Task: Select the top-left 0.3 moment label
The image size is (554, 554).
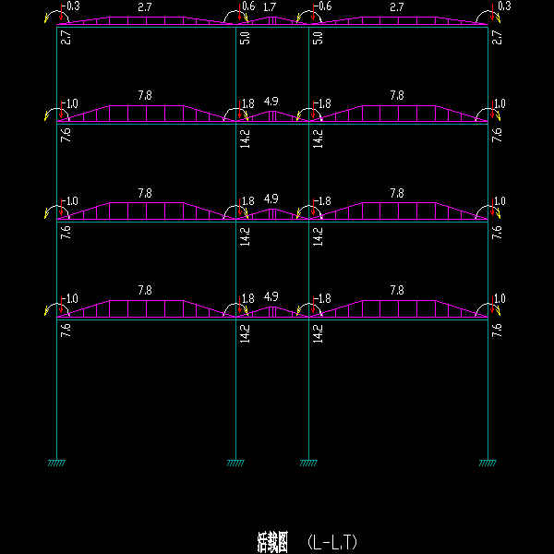Action: point(72,6)
